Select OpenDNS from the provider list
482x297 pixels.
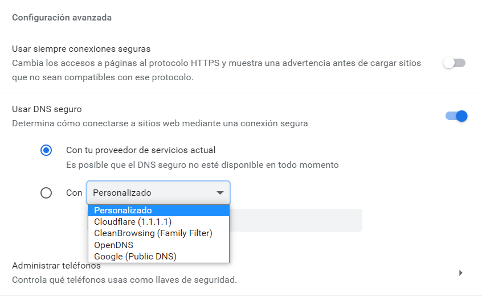tap(113, 245)
